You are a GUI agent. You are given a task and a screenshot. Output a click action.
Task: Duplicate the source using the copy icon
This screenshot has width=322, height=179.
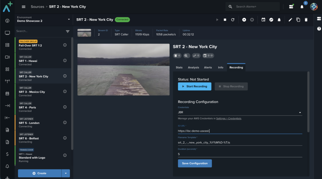coord(298,20)
